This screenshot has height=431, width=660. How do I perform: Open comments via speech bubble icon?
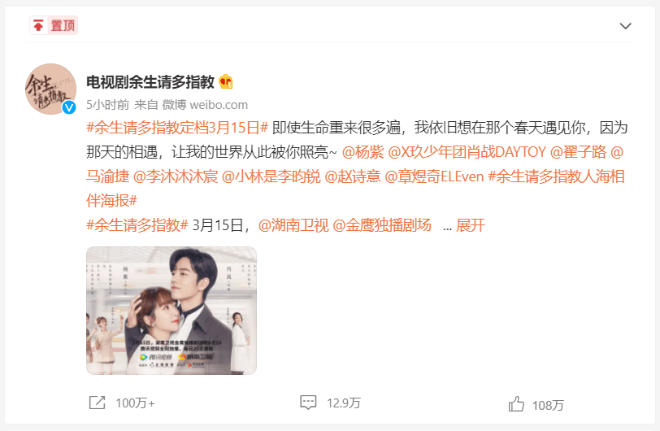[x=308, y=403]
